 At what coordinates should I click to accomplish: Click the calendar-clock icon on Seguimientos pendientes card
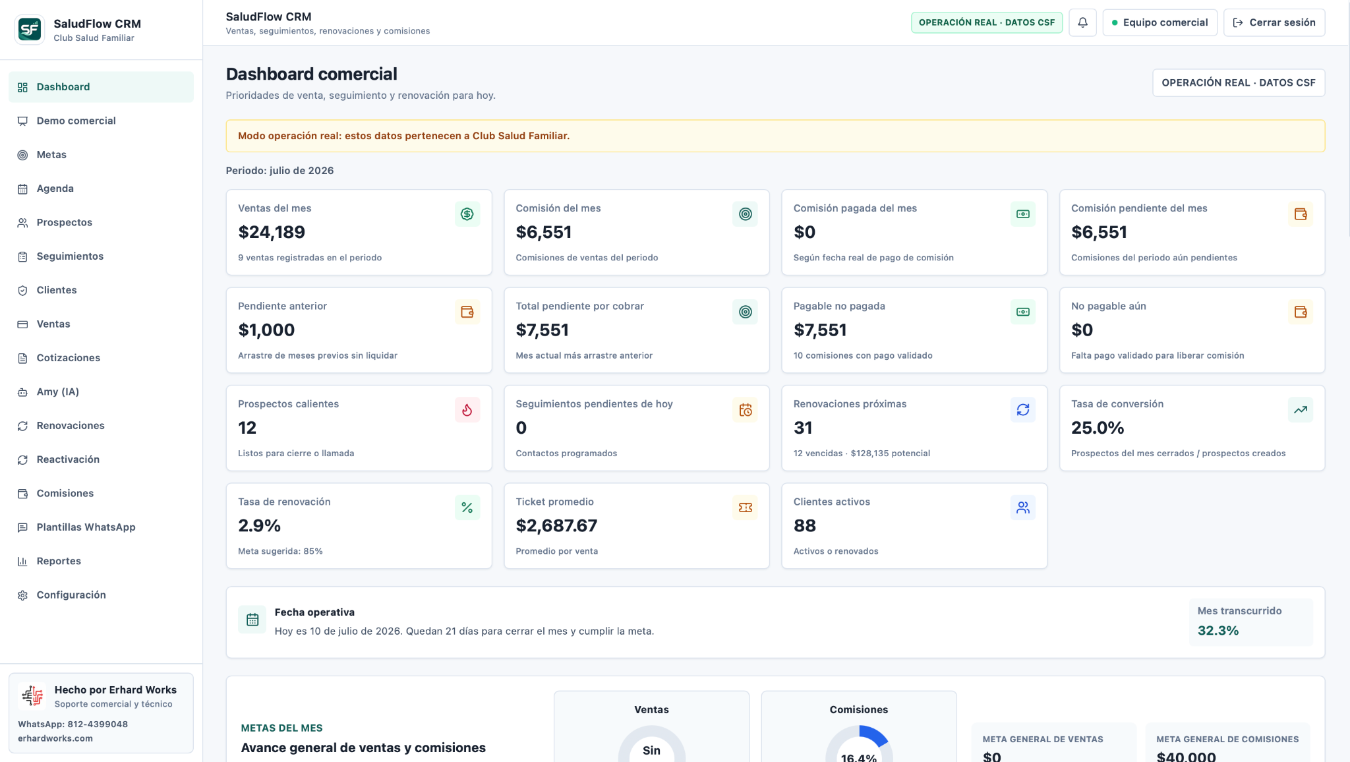point(745,410)
